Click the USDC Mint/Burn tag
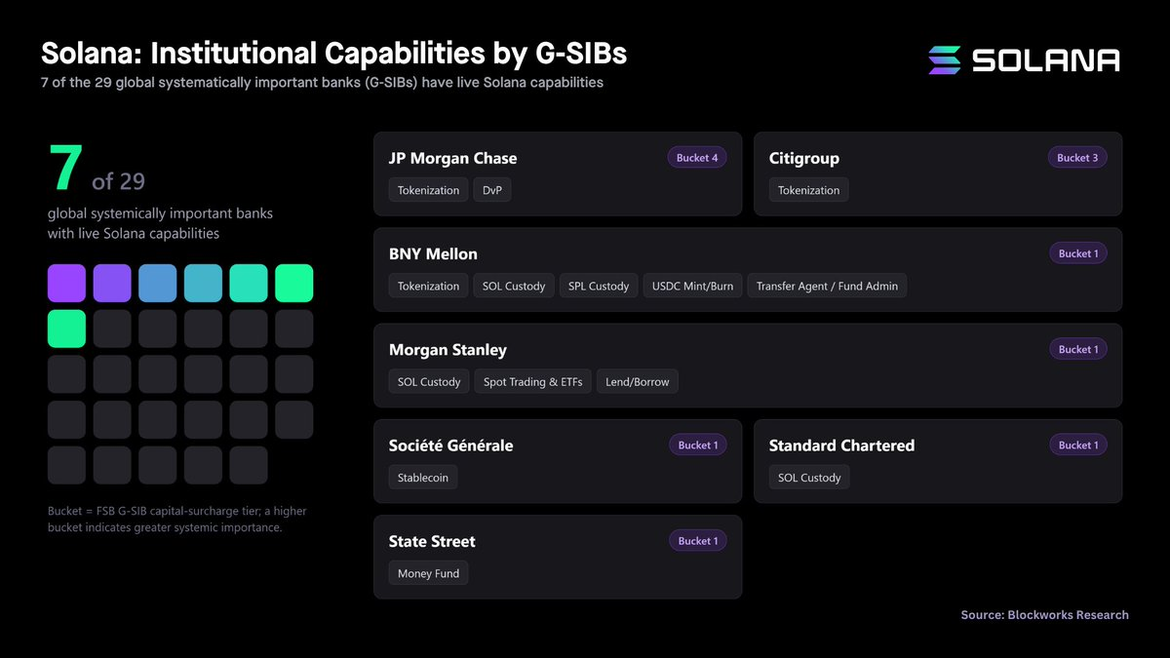Viewport: 1170px width, 658px height. point(692,286)
